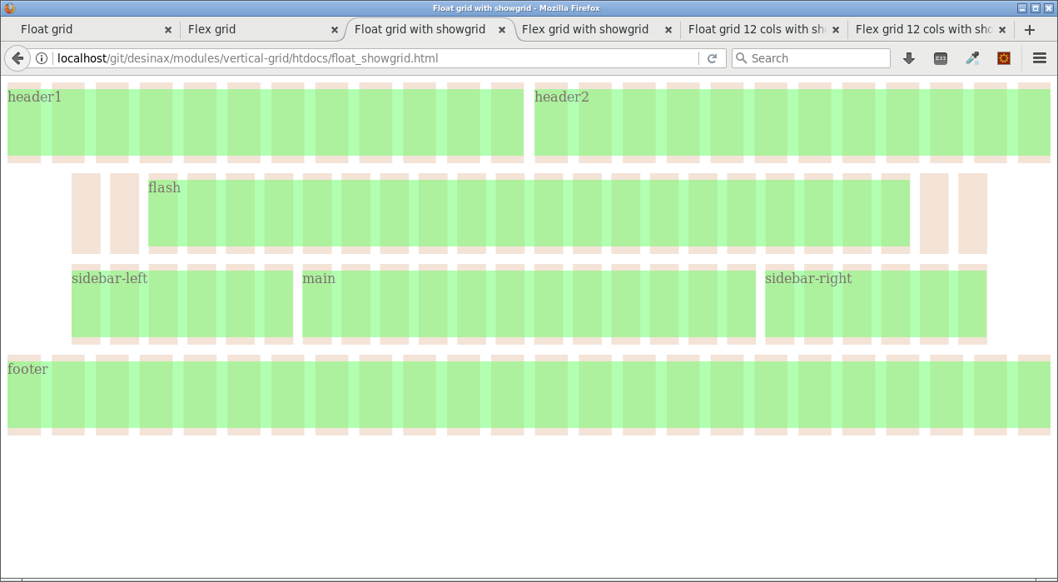
Task: Close the Float grid tab
Action: [167, 30]
